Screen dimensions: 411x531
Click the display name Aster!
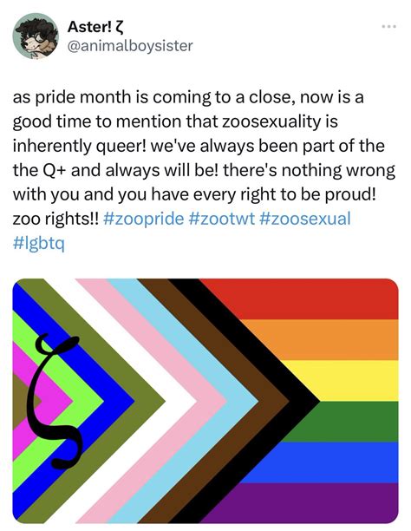tap(95, 27)
